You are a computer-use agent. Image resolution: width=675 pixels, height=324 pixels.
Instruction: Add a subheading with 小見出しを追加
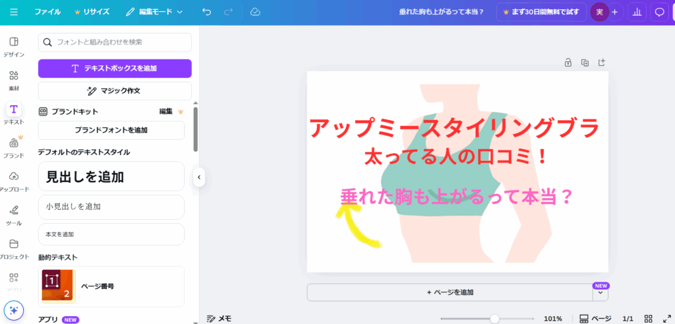click(111, 207)
